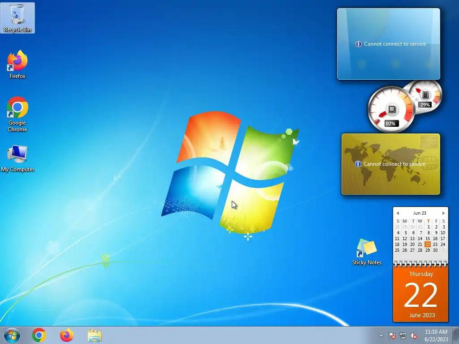Image resolution: width=459 pixels, height=344 pixels.
Task: Select June 1 in the calendar
Action: pyautogui.click(x=428, y=227)
